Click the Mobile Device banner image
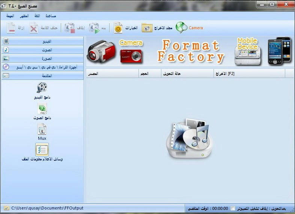Screen dimensions: 295x214 pos(248,52)
